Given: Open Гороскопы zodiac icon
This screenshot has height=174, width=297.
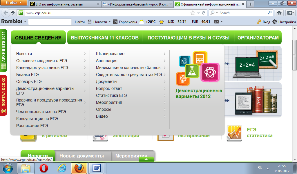Looking at the screenshot, I should 115,22.
